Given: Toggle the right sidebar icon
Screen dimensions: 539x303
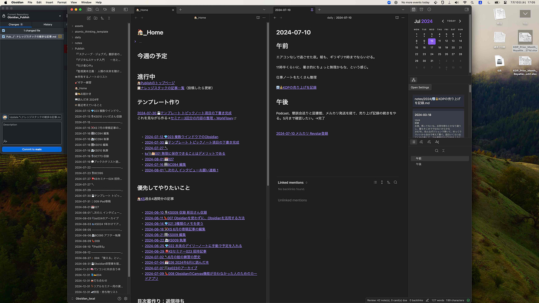Looking at the screenshot, I should 467,10.
